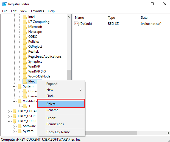170x142 pixels.
Task: Click the WinRAR SFX folder icon
Action: click(x=25, y=71)
